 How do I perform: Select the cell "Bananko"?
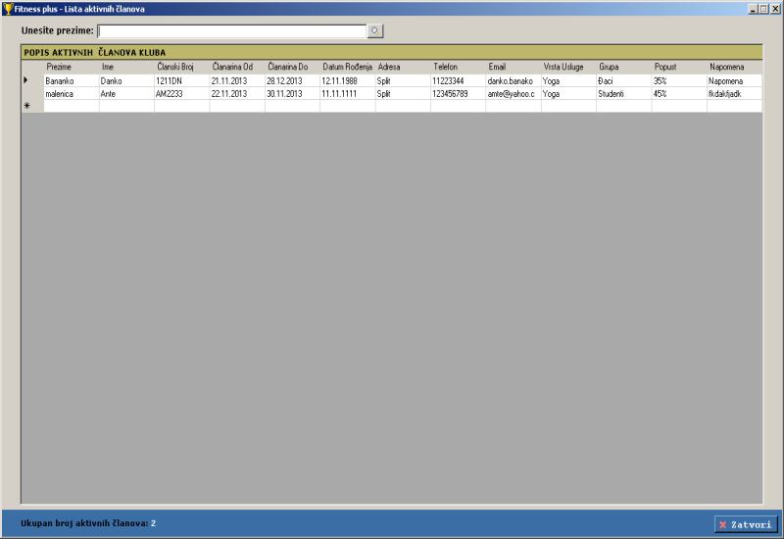tap(72, 81)
